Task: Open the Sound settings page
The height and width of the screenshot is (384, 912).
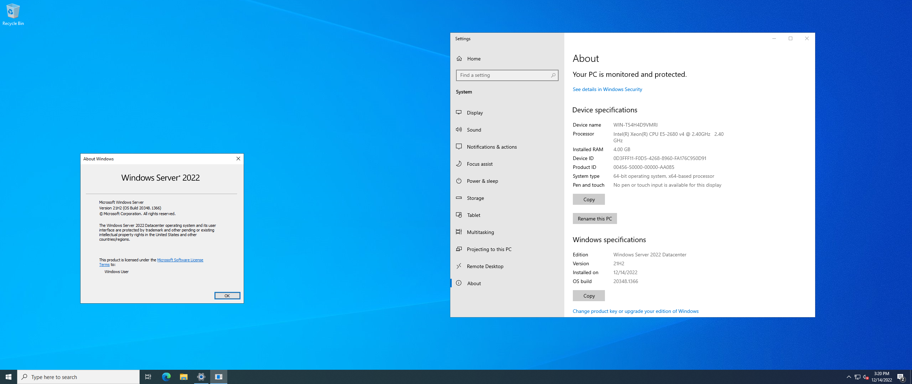Action: (x=507, y=130)
